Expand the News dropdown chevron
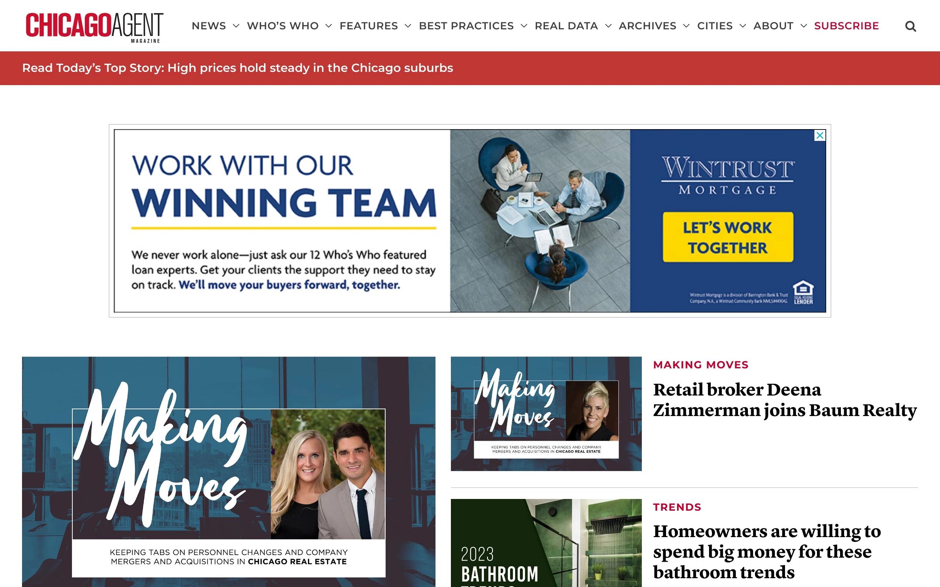The height and width of the screenshot is (587, 940). coord(236,26)
